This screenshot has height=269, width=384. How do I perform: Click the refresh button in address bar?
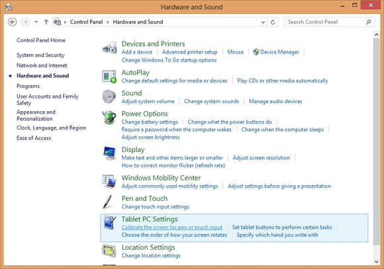(273, 22)
